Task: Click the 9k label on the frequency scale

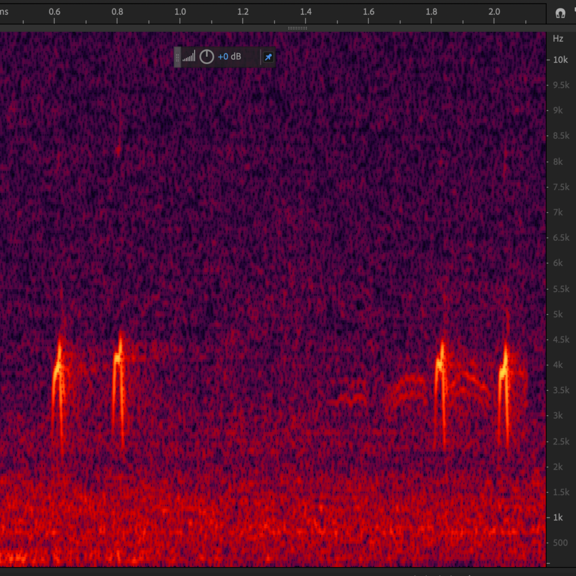Action: pos(557,111)
